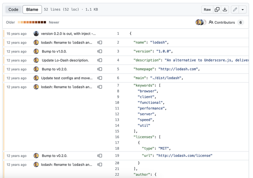Screen dimensions: 253x178
Task: Click the contributor avatars stack
Action: (x=201, y=22)
